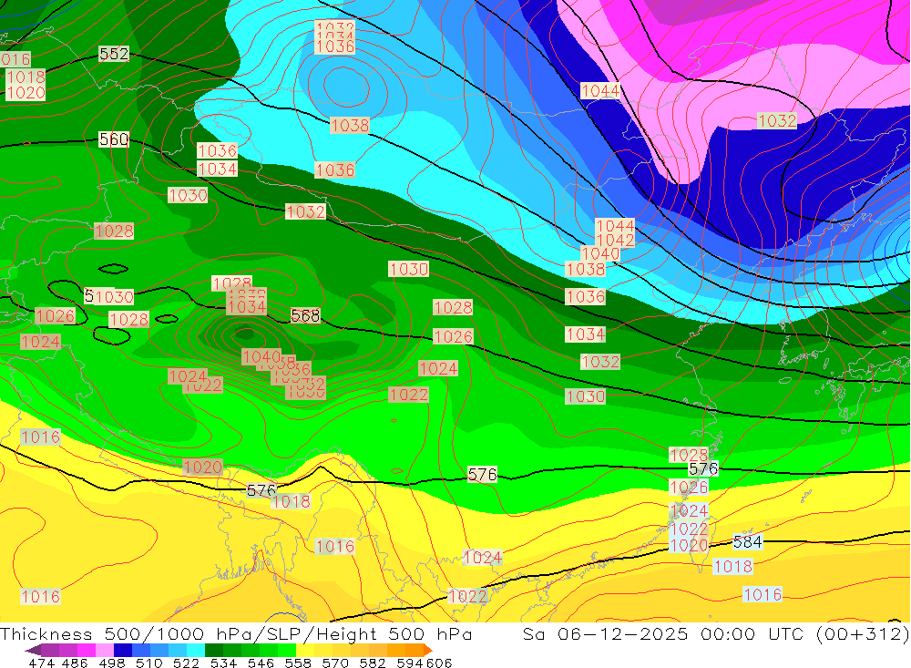Click the 594 legend value
Screen dimensions: 911x668
[410, 663]
